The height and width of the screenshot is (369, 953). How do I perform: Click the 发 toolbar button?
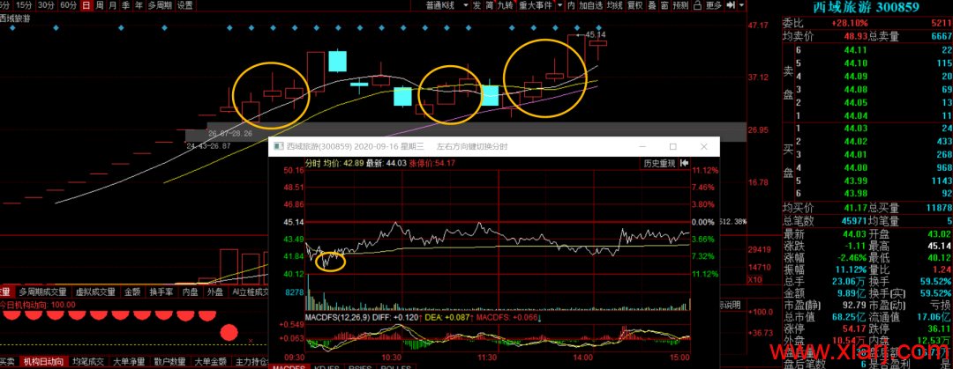476,5
